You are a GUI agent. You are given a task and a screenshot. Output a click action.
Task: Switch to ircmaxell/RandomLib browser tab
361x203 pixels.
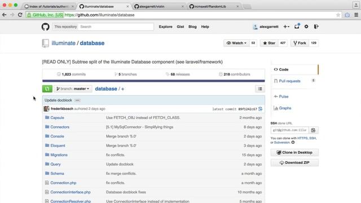(x=214, y=6)
